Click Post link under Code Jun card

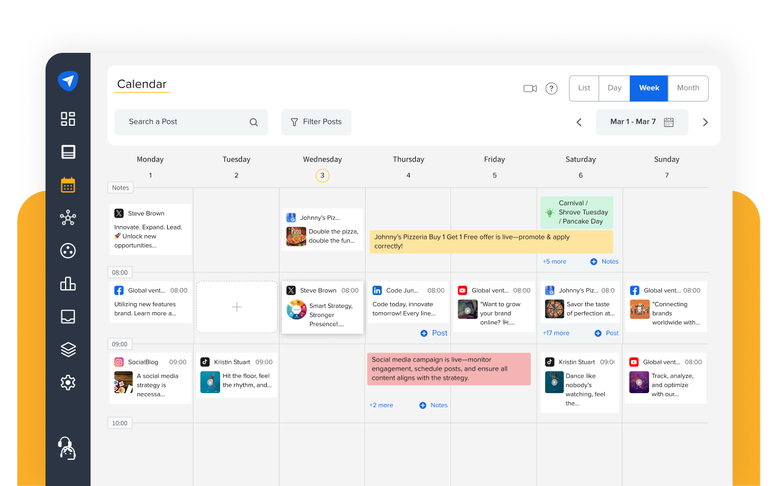[439, 333]
